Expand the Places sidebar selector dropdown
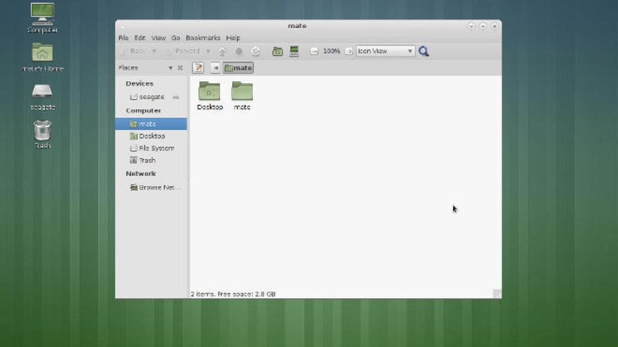 [x=171, y=68]
